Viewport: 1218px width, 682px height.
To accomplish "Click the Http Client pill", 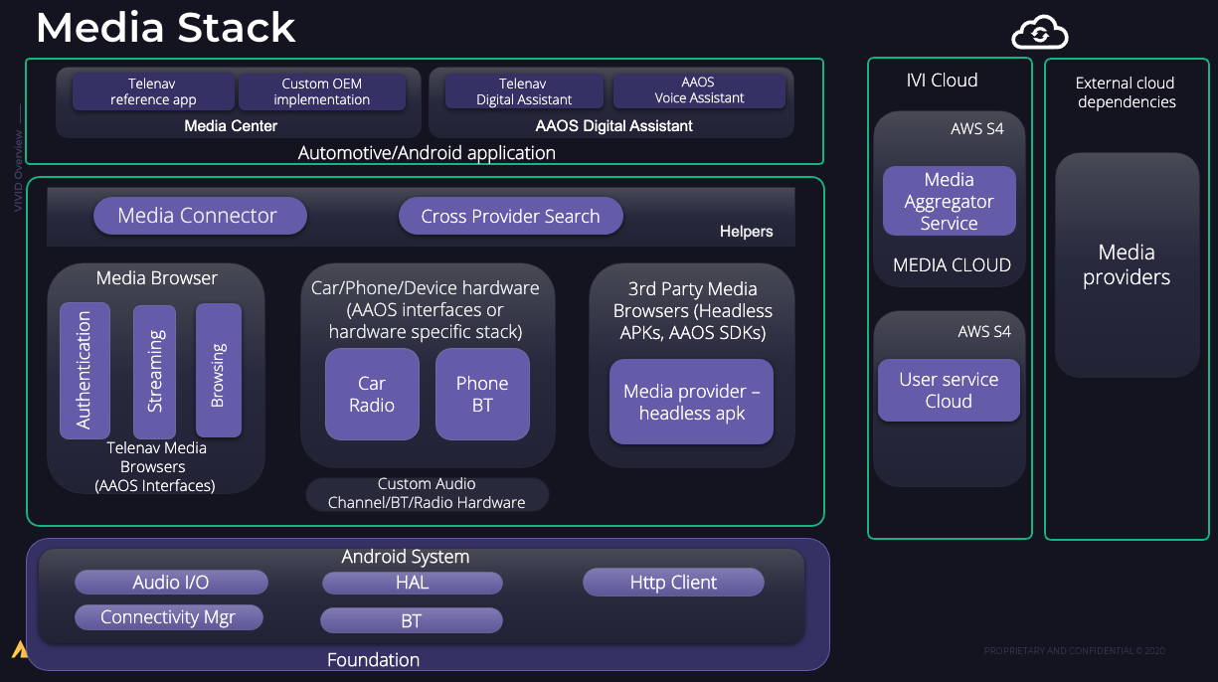I will click(673, 583).
